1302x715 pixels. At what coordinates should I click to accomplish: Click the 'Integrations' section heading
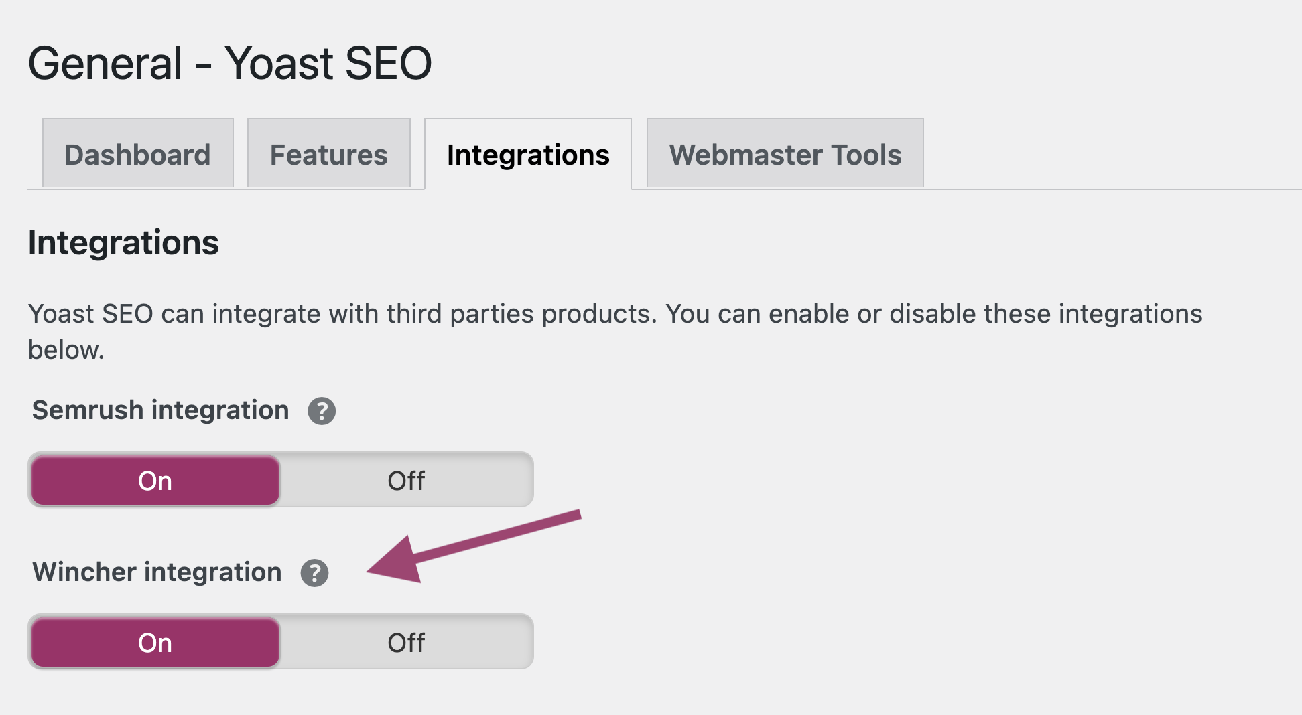[123, 242]
